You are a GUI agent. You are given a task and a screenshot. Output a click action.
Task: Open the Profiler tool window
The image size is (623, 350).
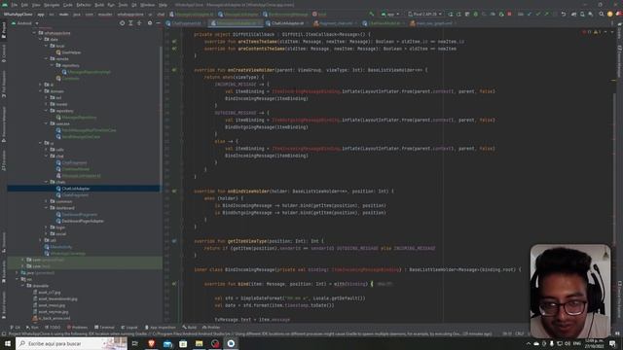211,328
